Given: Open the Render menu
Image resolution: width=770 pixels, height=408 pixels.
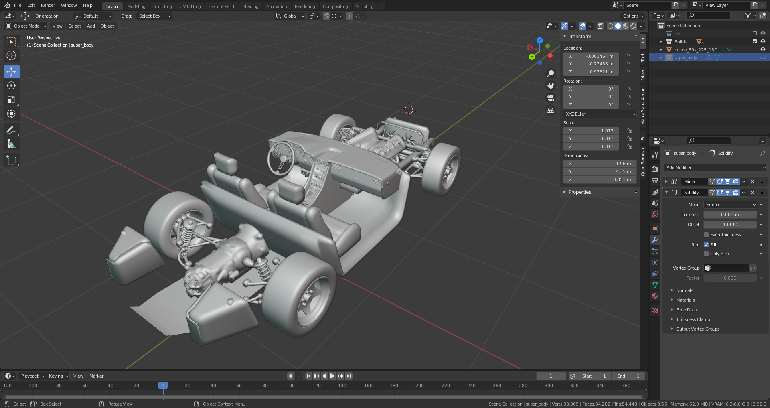Looking at the screenshot, I should point(48,5).
